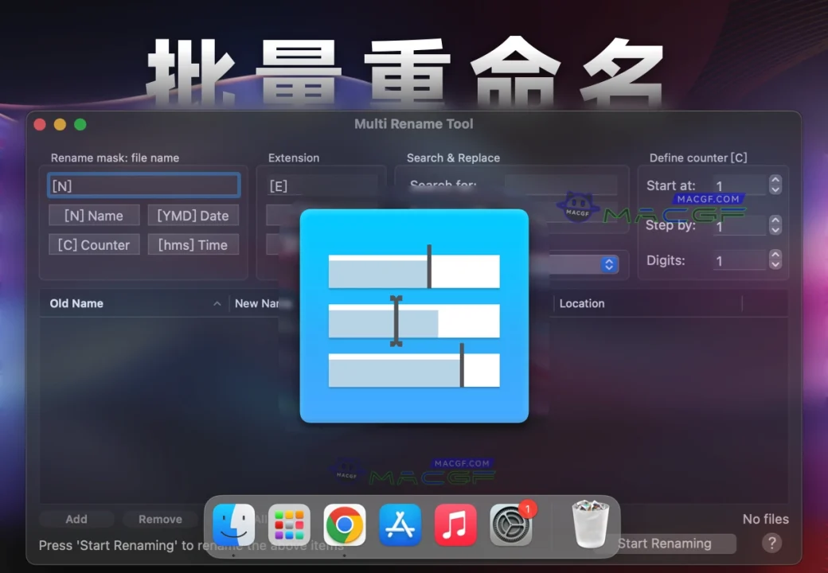Insert the [YMD] Date token

[193, 215]
